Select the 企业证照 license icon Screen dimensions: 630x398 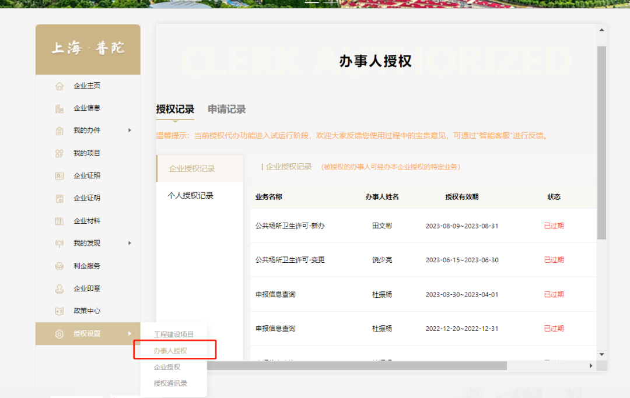[59, 175]
